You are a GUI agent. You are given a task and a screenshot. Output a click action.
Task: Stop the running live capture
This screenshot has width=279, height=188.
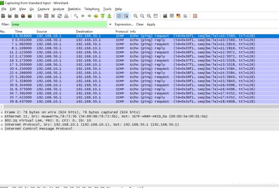(23, 16)
